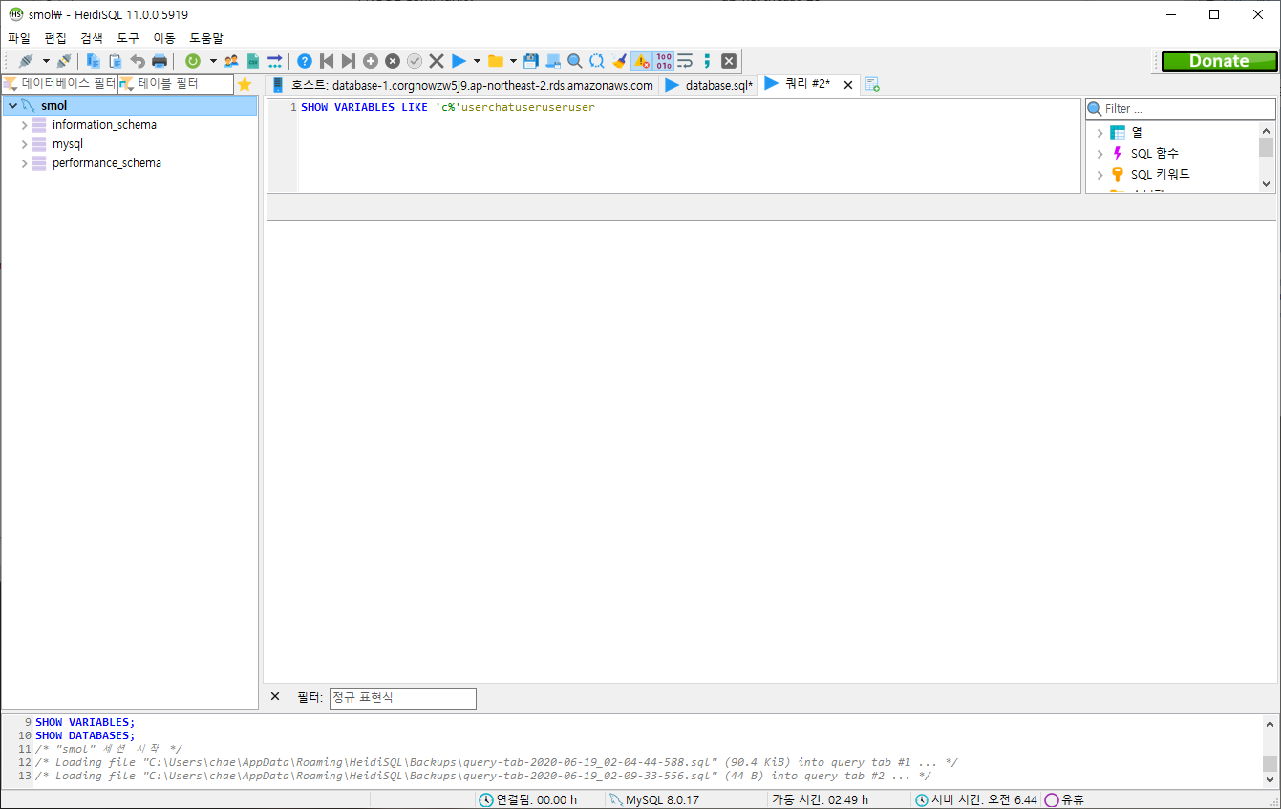This screenshot has height=809, width=1281.
Task: Click the helpers Filter search field
Action: (x=1181, y=109)
